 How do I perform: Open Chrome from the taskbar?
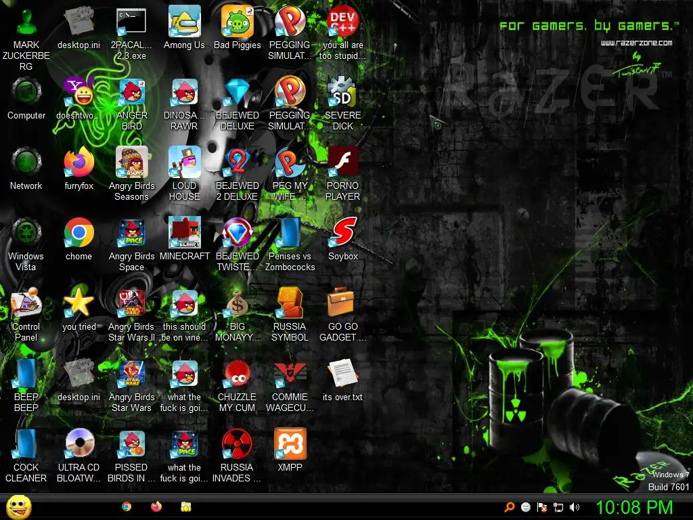click(127, 506)
